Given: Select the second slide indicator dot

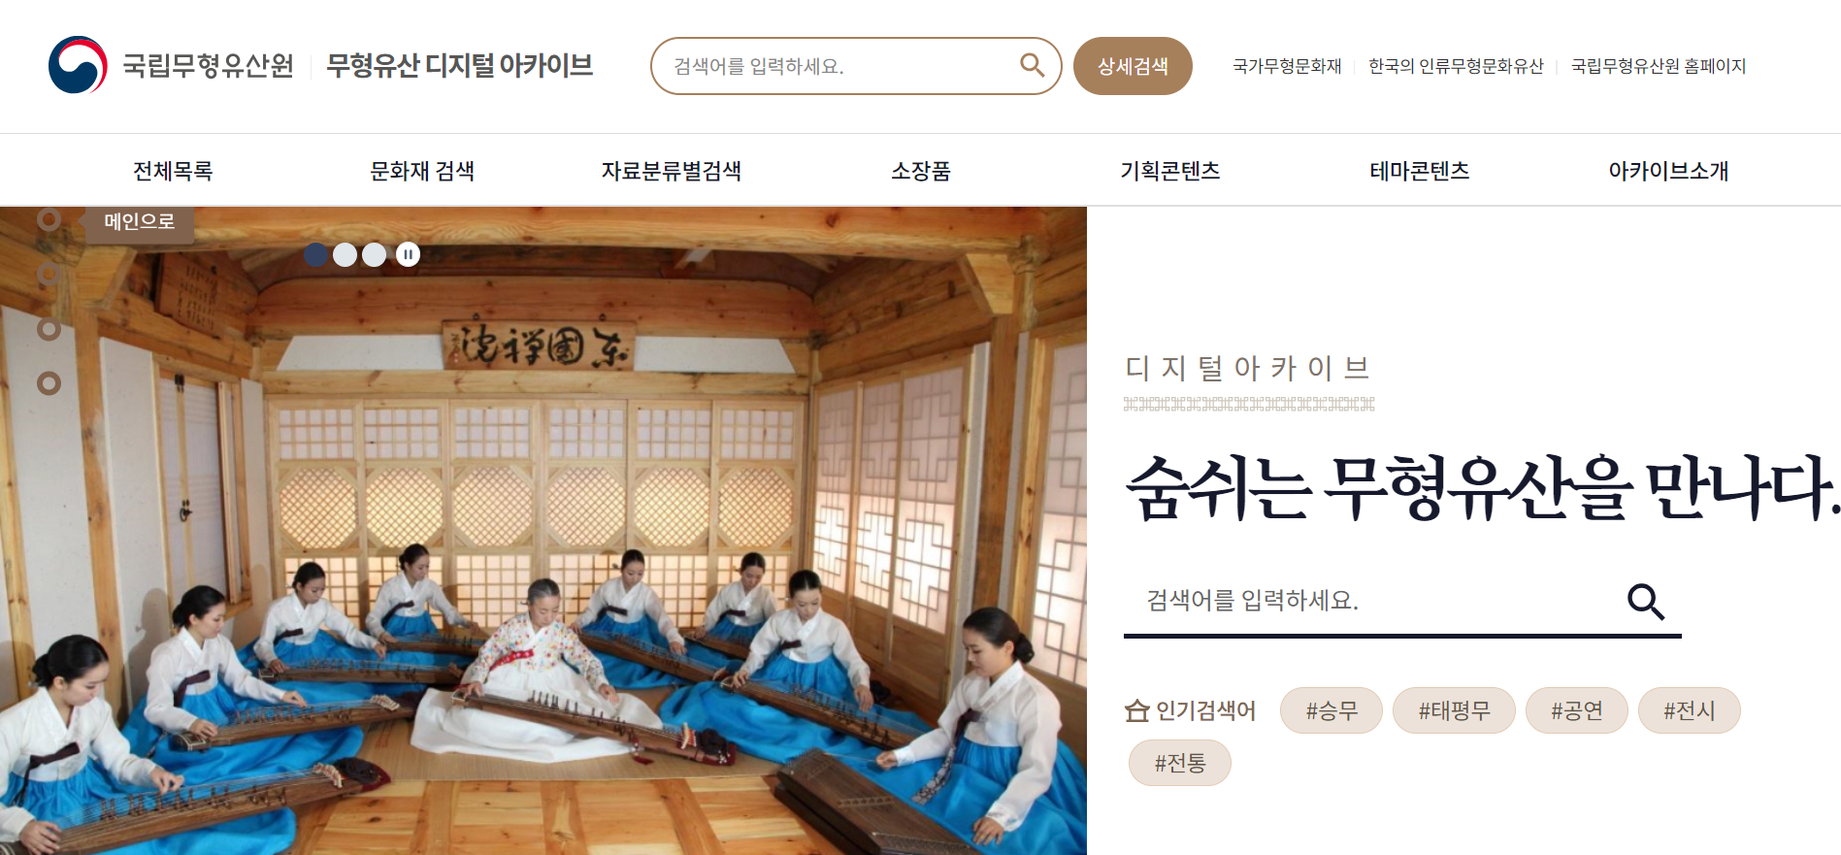Looking at the screenshot, I should click(x=345, y=254).
